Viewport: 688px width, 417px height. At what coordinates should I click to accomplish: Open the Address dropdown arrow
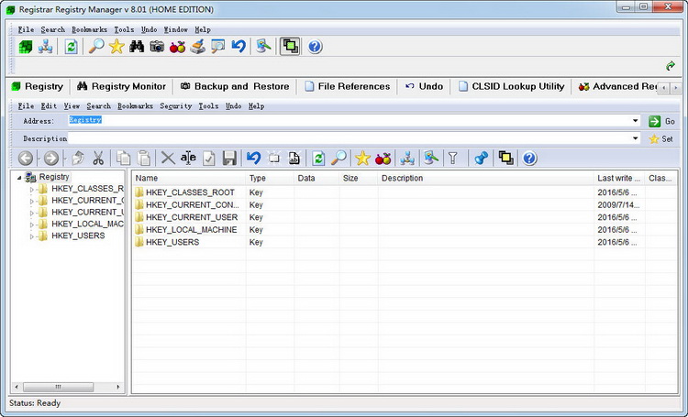636,121
